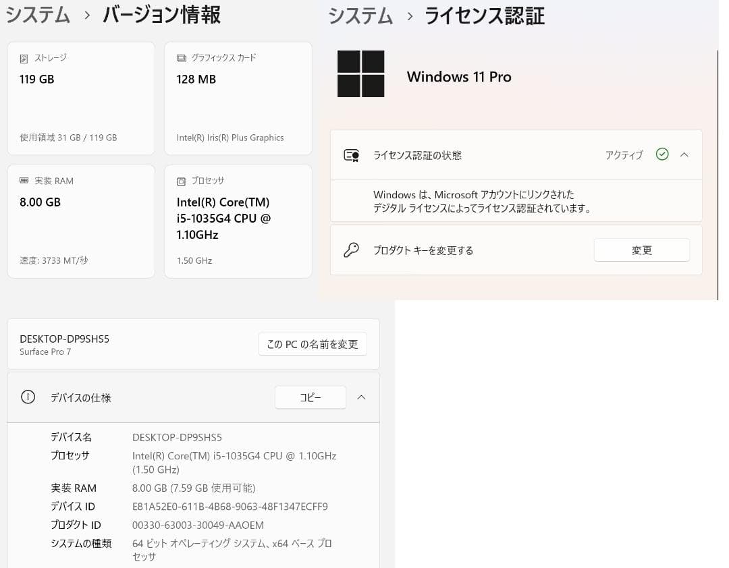Click the Windows 11 Pro edition text

coord(459,77)
